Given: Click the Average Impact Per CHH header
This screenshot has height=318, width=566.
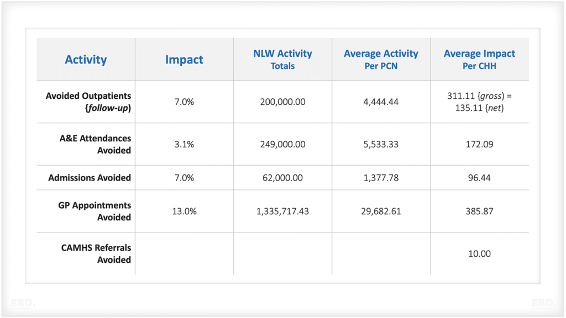Looking at the screenshot, I should pyautogui.click(x=479, y=60).
